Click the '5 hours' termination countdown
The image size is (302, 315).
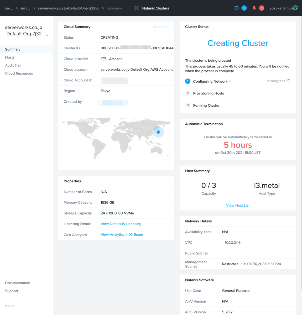tap(238, 145)
